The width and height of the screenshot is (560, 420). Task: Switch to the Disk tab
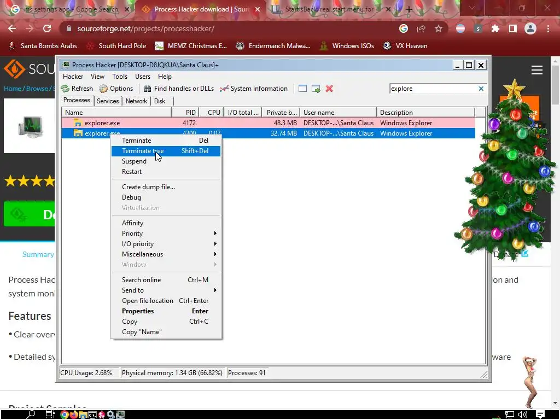160,101
